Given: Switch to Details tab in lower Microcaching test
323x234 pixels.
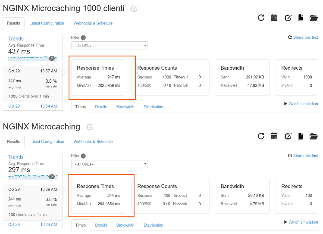Looking at the screenshot, I should tap(101, 225).
